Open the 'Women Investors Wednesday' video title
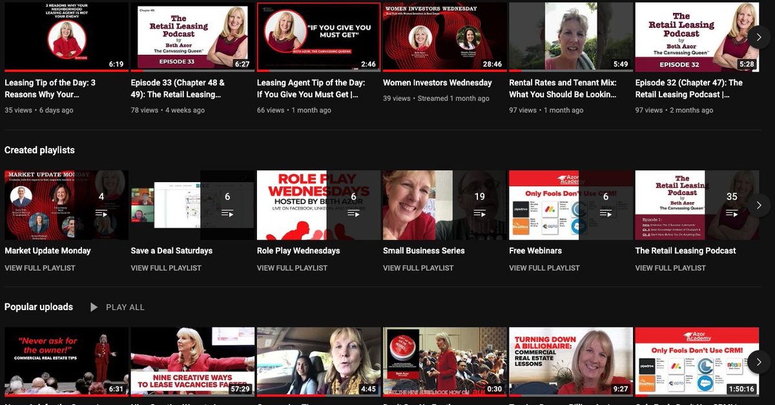This screenshot has width=775, height=405. pyautogui.click(x=437, y=83)
